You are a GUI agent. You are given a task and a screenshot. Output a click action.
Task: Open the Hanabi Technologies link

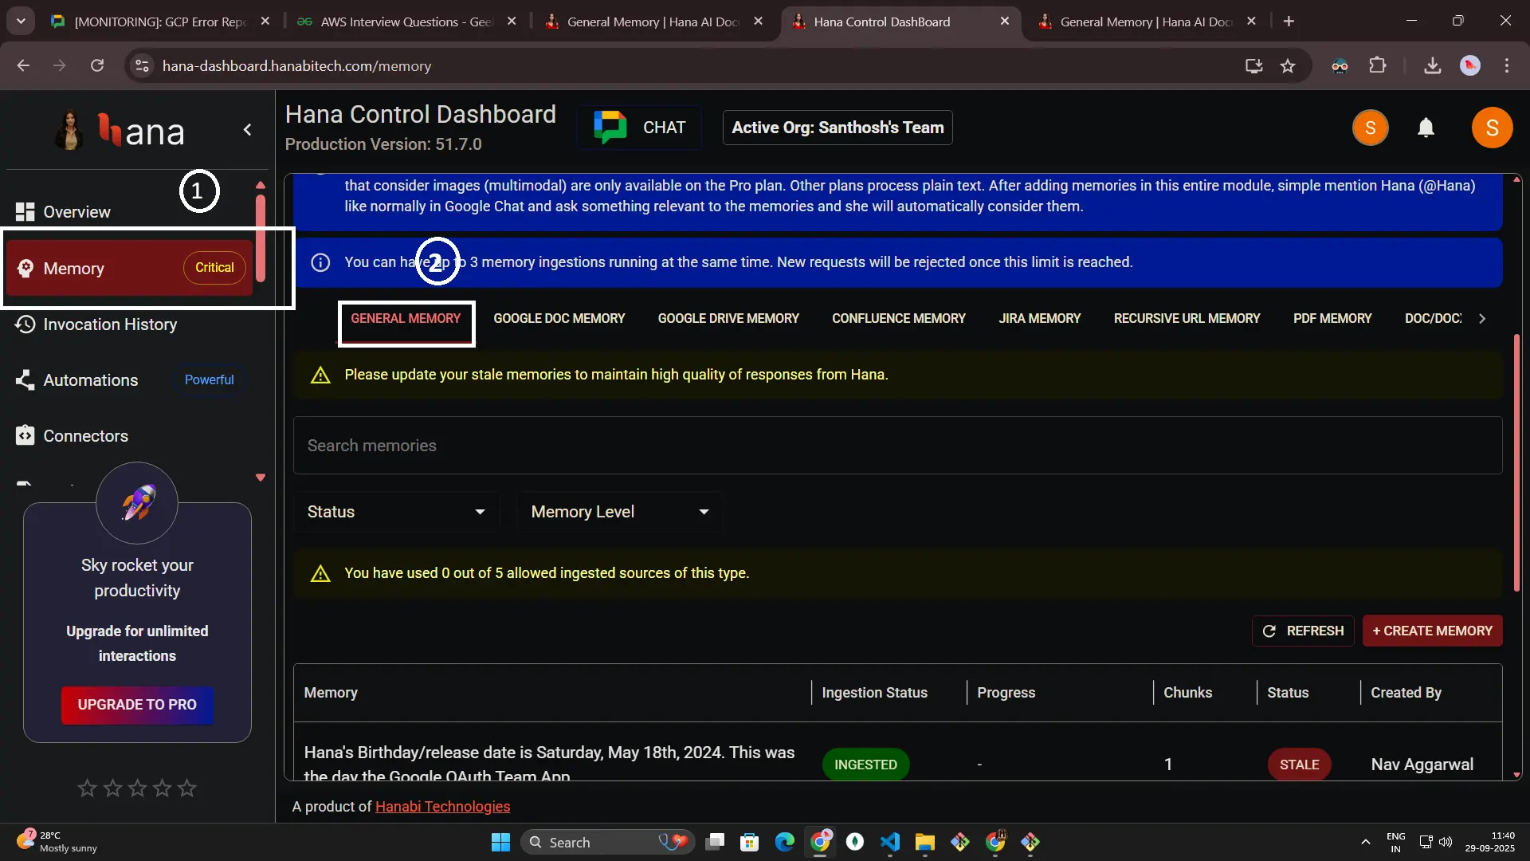[442, 807]
